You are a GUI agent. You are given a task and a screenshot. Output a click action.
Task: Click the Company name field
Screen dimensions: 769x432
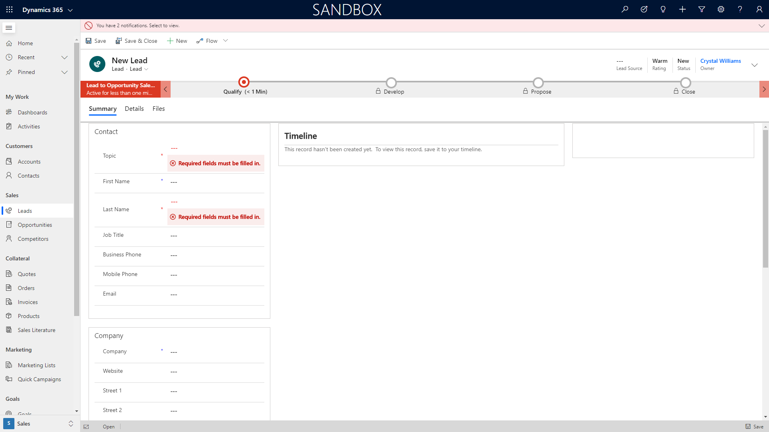[x=215, y=352]
